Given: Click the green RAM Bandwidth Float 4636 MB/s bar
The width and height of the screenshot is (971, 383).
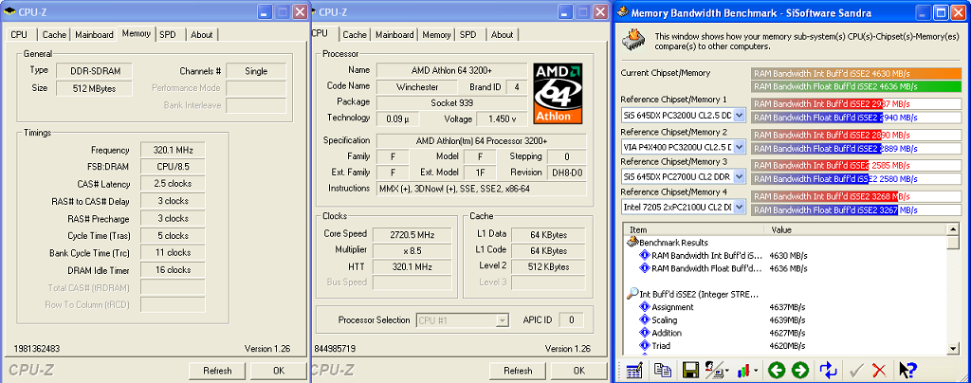Looking at the screenshot, I should 855,86.
